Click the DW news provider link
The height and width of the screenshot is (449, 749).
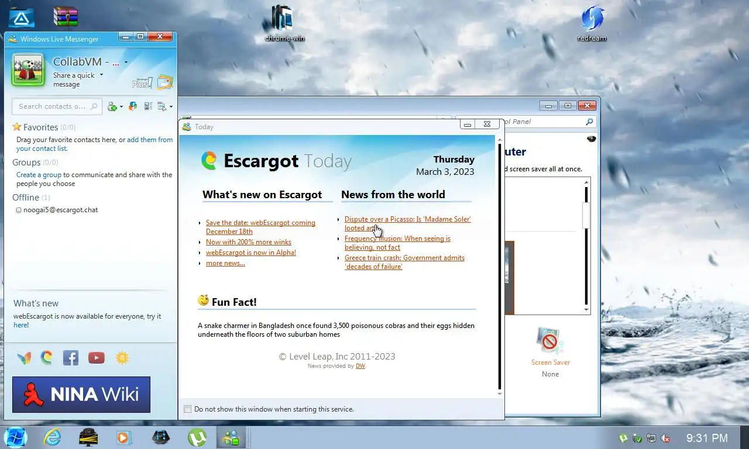tap(360, 366)
